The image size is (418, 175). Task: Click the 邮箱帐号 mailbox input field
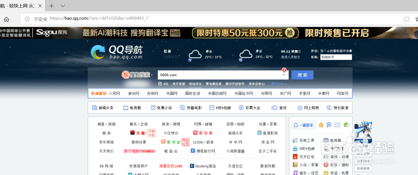pyautogui.click(x=336, y=57)
